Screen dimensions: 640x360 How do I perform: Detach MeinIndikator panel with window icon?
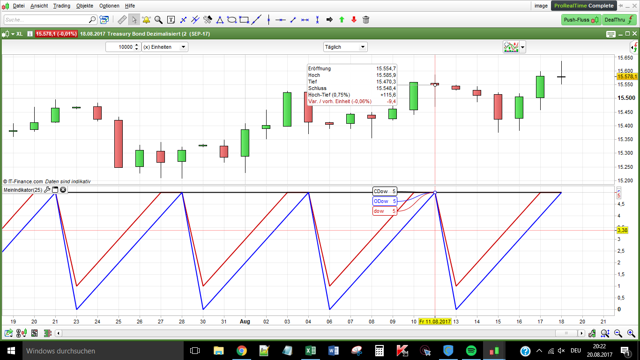click(55, 190)
